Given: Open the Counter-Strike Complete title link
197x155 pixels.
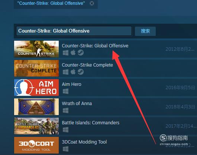Looking at the screenshot, I should tap(87, 65).
